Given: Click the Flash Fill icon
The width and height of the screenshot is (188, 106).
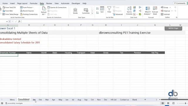Looking at the screenshot, I should [x=135, y=7].
